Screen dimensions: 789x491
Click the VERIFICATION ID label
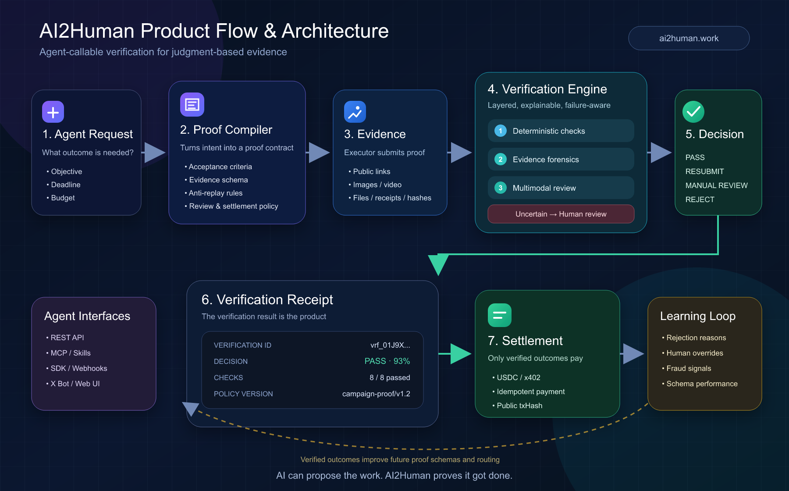click(x=242, y=345)
